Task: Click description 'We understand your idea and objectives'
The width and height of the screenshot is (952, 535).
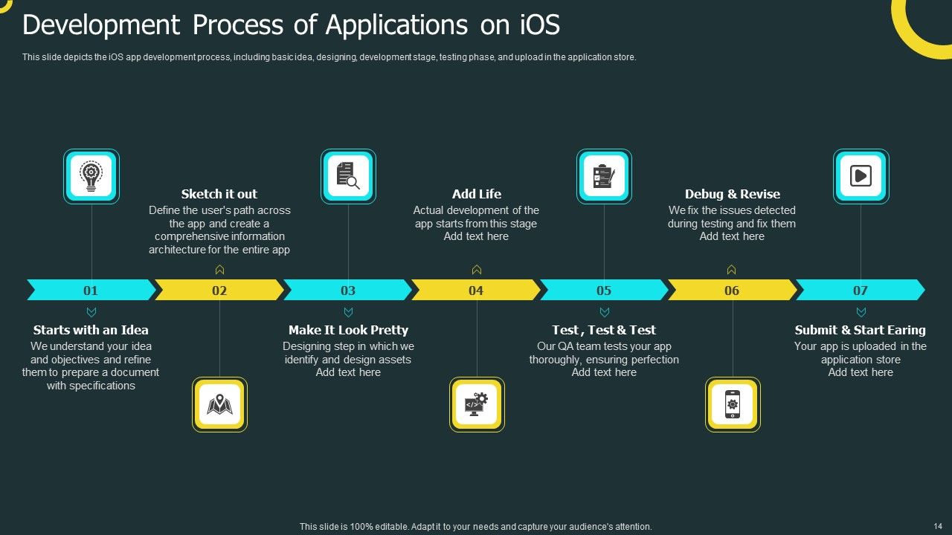Action: tap(91, 366)
